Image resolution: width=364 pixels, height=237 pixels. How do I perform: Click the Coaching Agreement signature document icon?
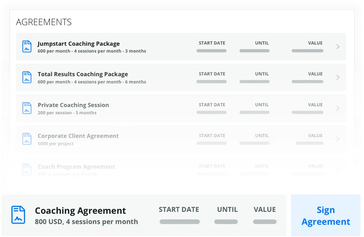point(18,215)
